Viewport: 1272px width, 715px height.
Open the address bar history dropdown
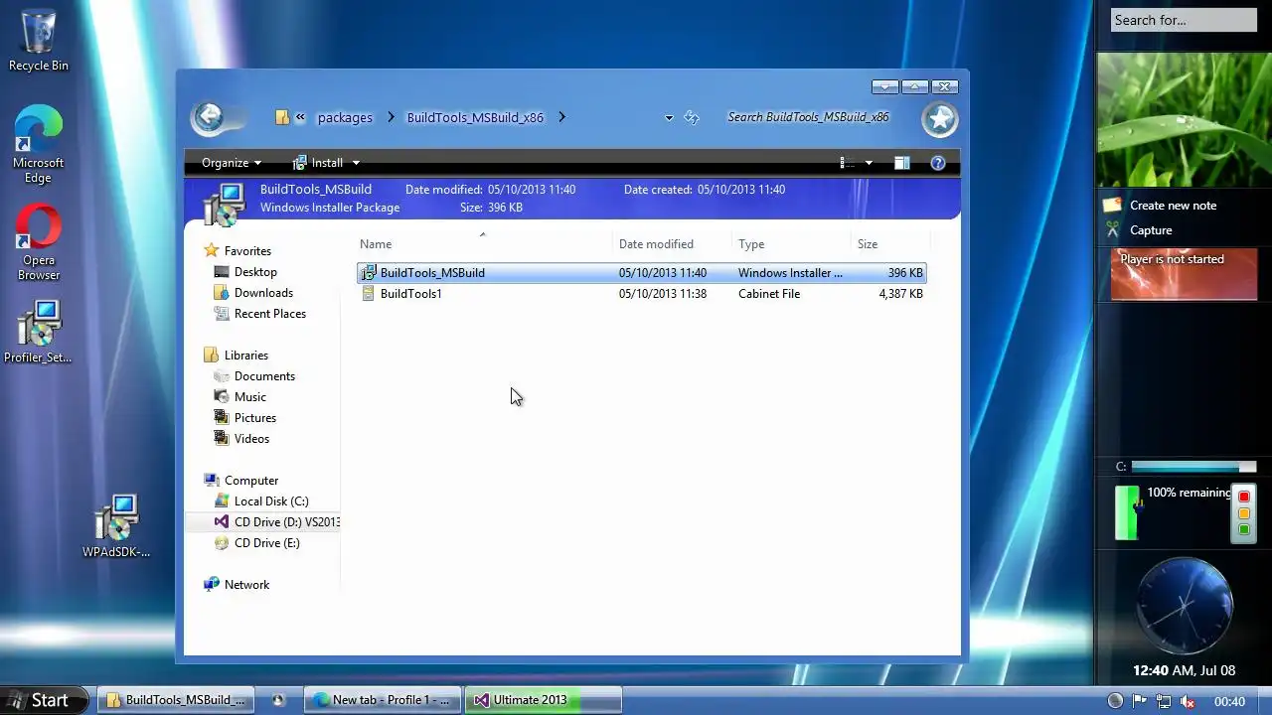click(669, 117)
